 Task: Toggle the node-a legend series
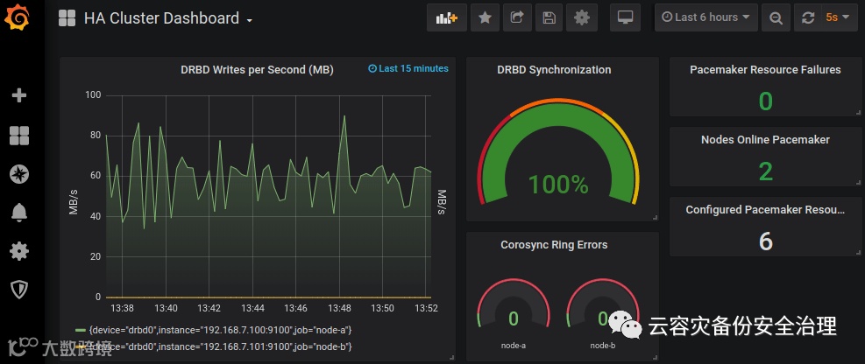(x=220, y=331)
